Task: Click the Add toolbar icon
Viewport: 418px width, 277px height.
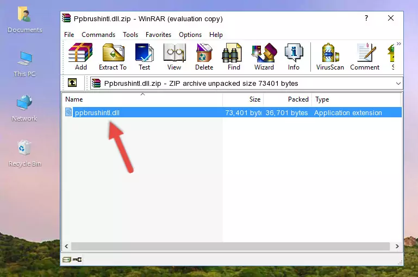Action: (x=80, y=56)
